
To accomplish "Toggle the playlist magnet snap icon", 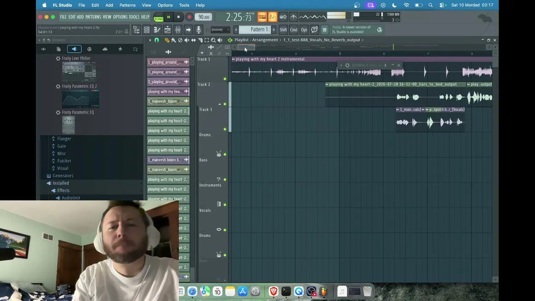I will (157, 40).
